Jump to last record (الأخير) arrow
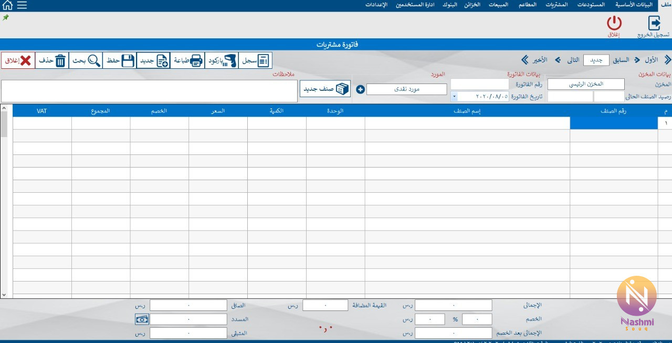Viewport: 672px width, 343px height. coord(525,60)
